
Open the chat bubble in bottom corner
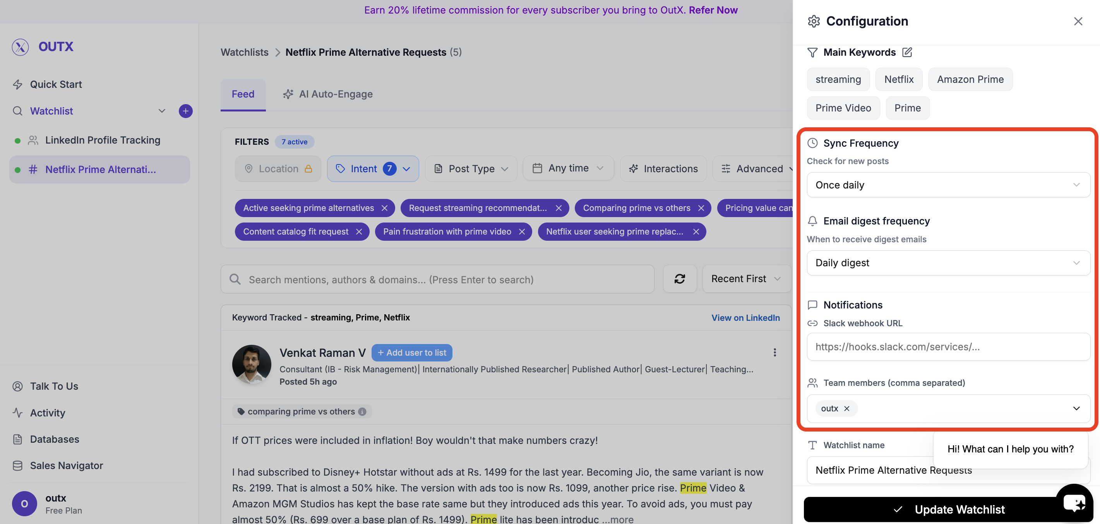tap(1074, 503)
